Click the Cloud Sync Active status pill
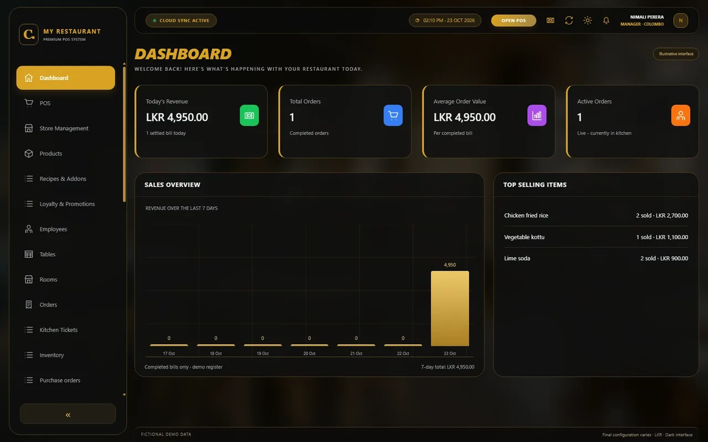The height and width of the screenshot is (442, 708). click(x=181, y=20)
